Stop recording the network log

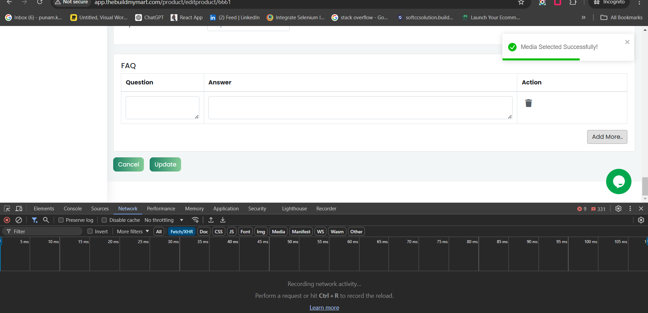7,220
